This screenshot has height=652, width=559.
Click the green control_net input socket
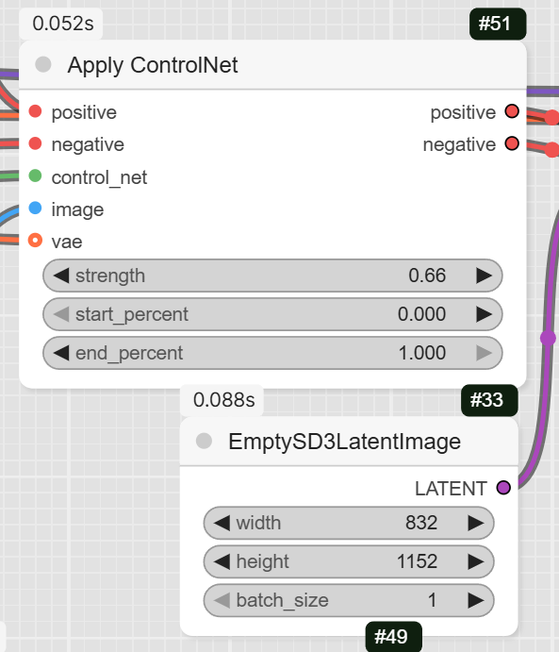(x=35, y=176)
